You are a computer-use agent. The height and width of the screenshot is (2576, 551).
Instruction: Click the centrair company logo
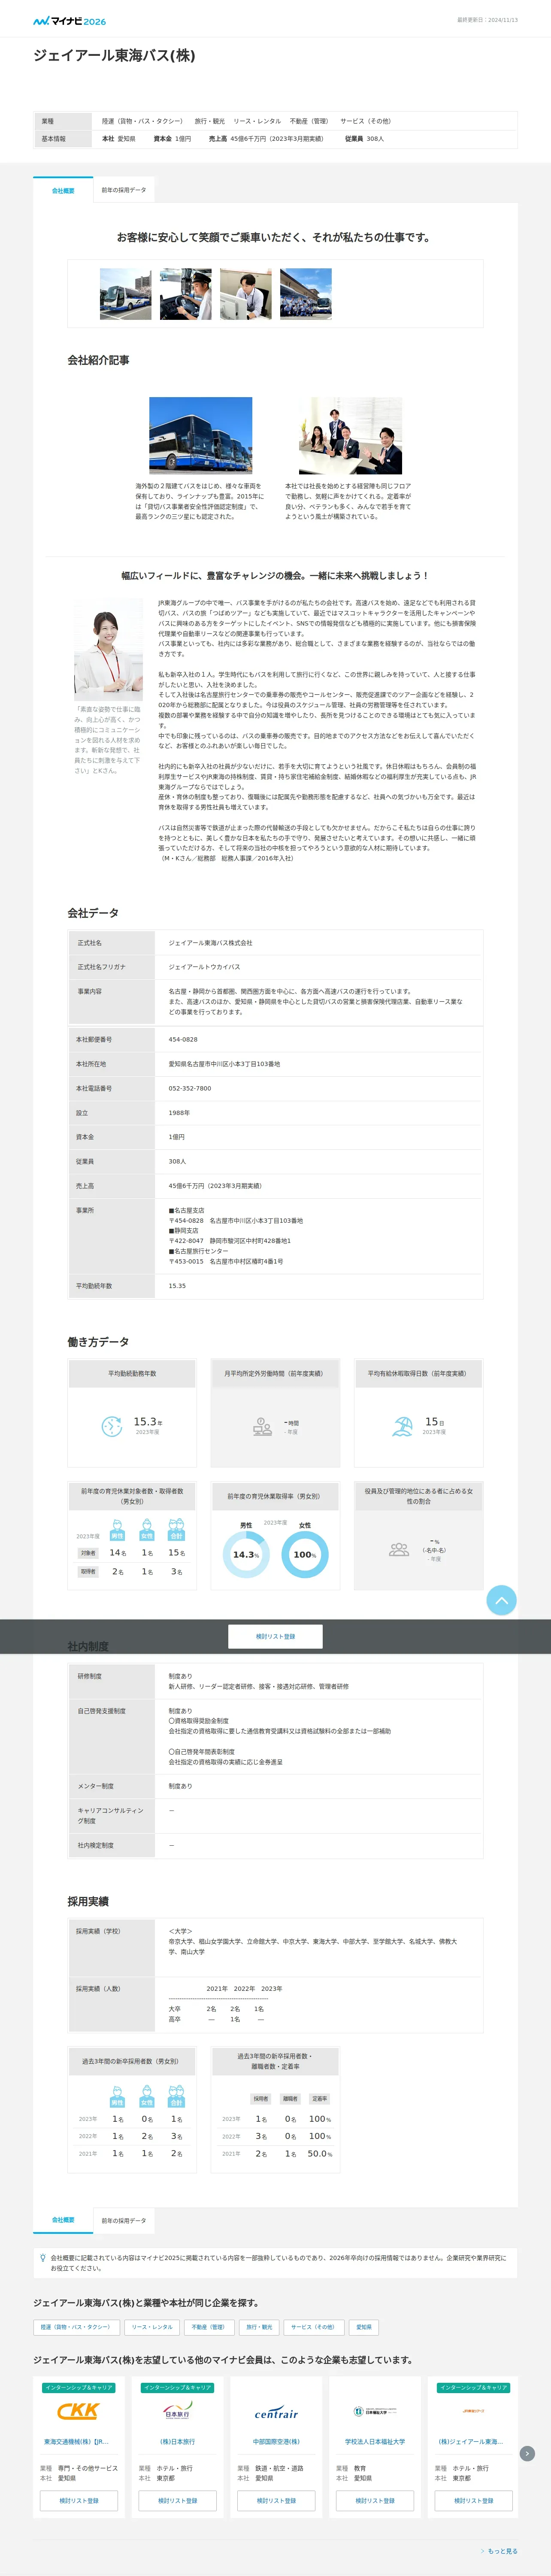[x=276, y=2412]
